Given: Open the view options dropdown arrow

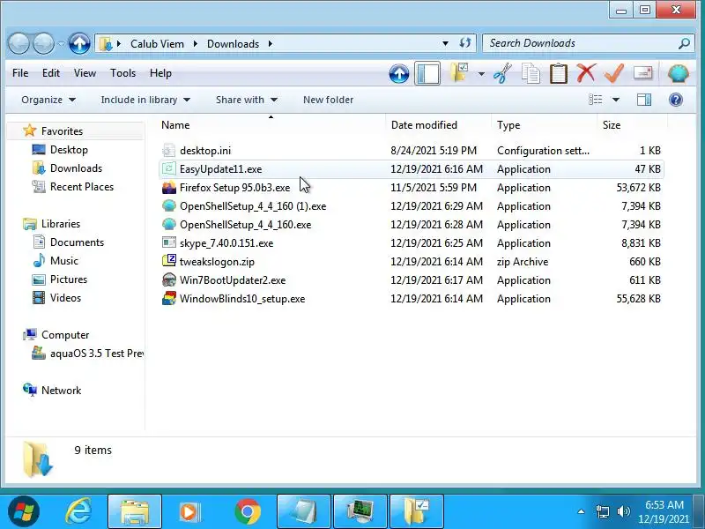Looking at the screenshot, I should click(x=616, y=100).
